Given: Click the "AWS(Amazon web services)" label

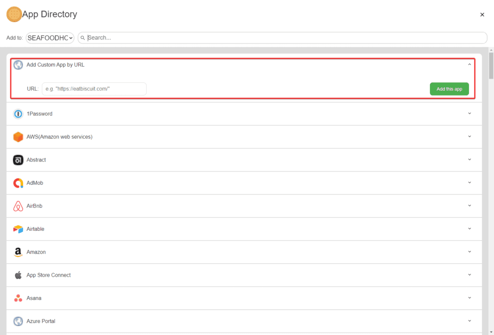Looking at the screenshot, I should (x=59, y=136).
